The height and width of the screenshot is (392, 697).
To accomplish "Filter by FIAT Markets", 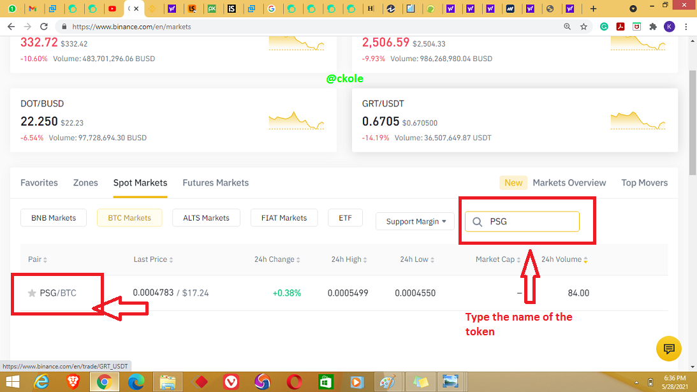I will tap(284, 218).
